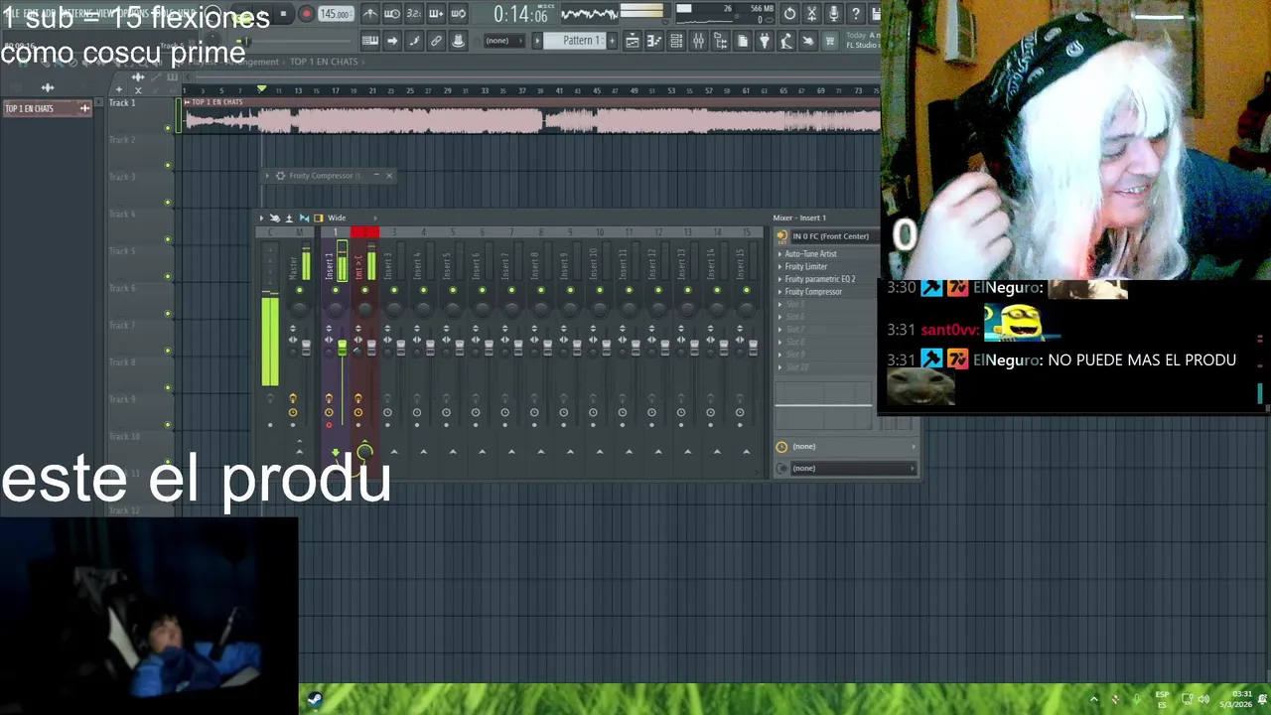Click the step edit arrow icon
The width and height of the screenshot is (1271, 715).
pos(392,41)
